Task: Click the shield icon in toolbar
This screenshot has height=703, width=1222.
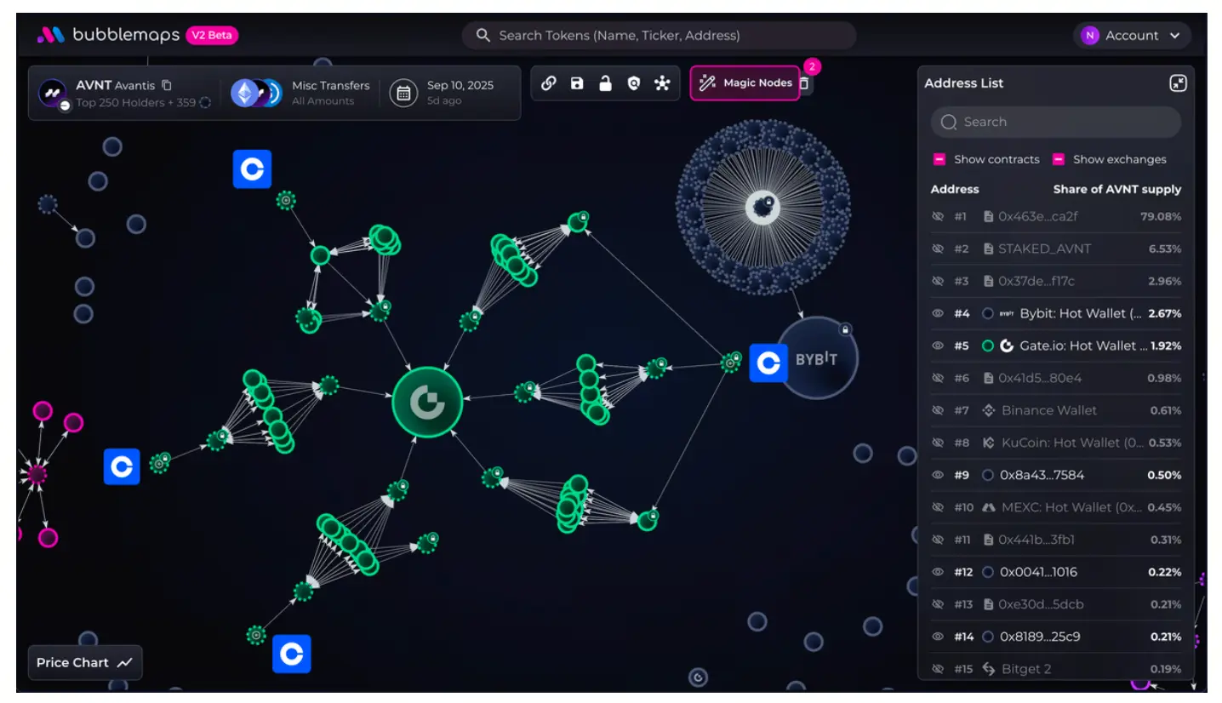Action: [633, 83]
